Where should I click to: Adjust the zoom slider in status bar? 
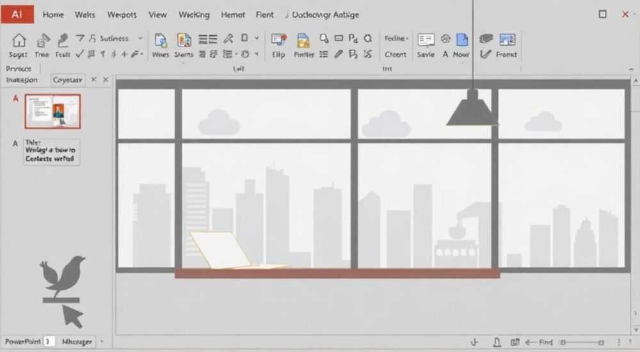pyautogui.click(x=582, y=342)
